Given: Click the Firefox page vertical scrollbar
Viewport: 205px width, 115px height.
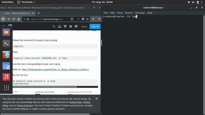Looking at the screenshot, I should pos(101,42).
